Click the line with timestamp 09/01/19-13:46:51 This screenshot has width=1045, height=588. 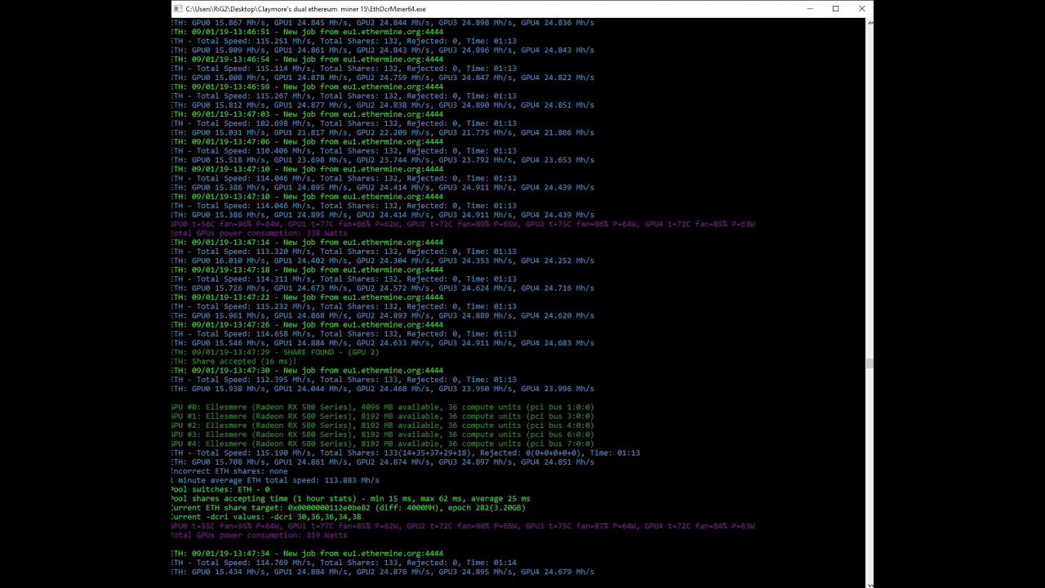308,32
